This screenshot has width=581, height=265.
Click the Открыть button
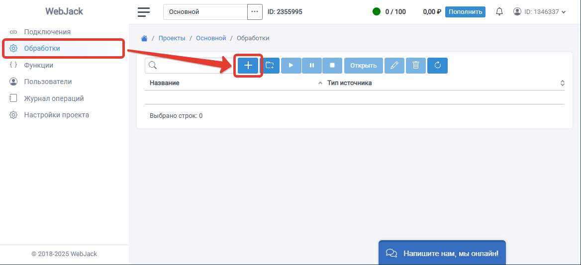(364, 66)
